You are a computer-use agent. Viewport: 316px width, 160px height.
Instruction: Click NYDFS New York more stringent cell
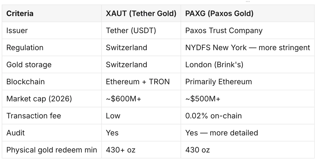[x=248, y=47]
